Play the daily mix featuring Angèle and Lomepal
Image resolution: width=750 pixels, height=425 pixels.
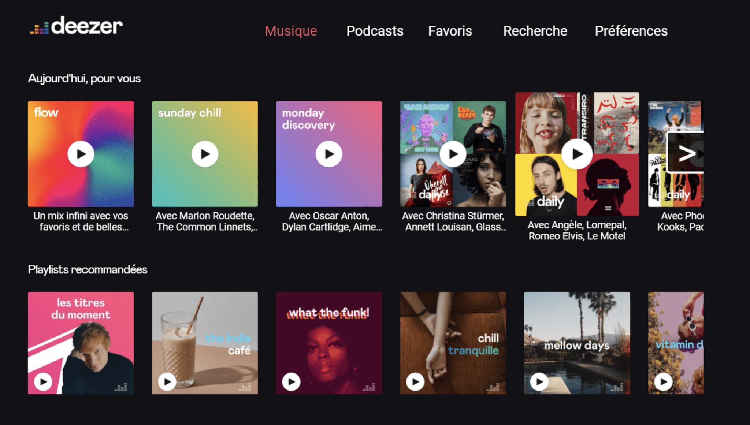[x=577, y=154]
